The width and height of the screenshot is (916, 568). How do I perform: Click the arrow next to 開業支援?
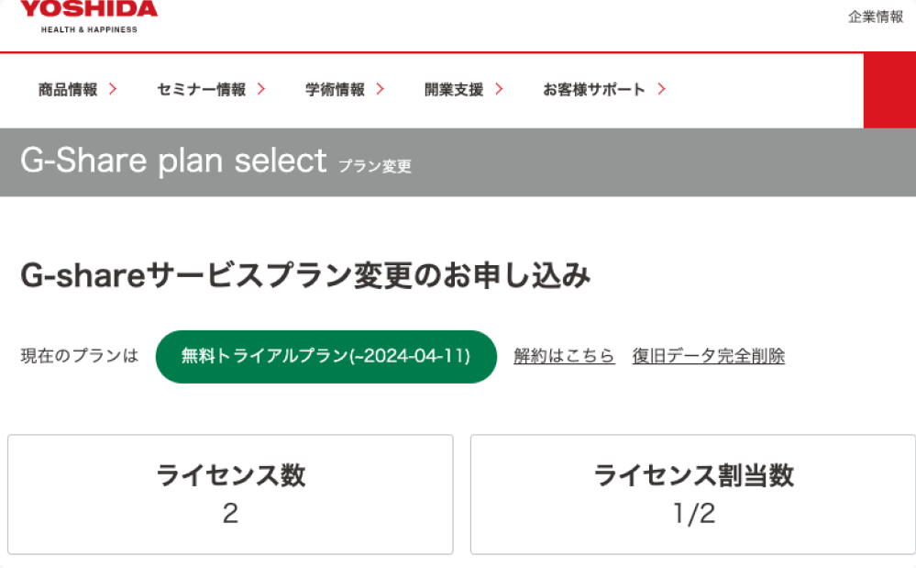499,89
